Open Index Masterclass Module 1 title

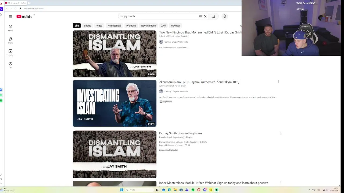click(214, 183)
